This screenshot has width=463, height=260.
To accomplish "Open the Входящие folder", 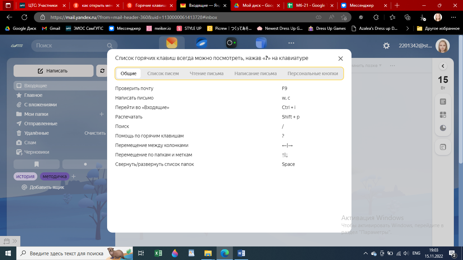I will click(60, 86).
